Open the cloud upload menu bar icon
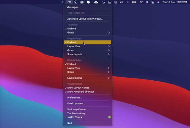The width and height of the screenshot is (190, 128). (x=96, y=2)
